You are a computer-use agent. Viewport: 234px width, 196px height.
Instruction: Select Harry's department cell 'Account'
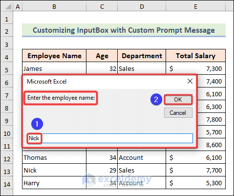[142, 183]
